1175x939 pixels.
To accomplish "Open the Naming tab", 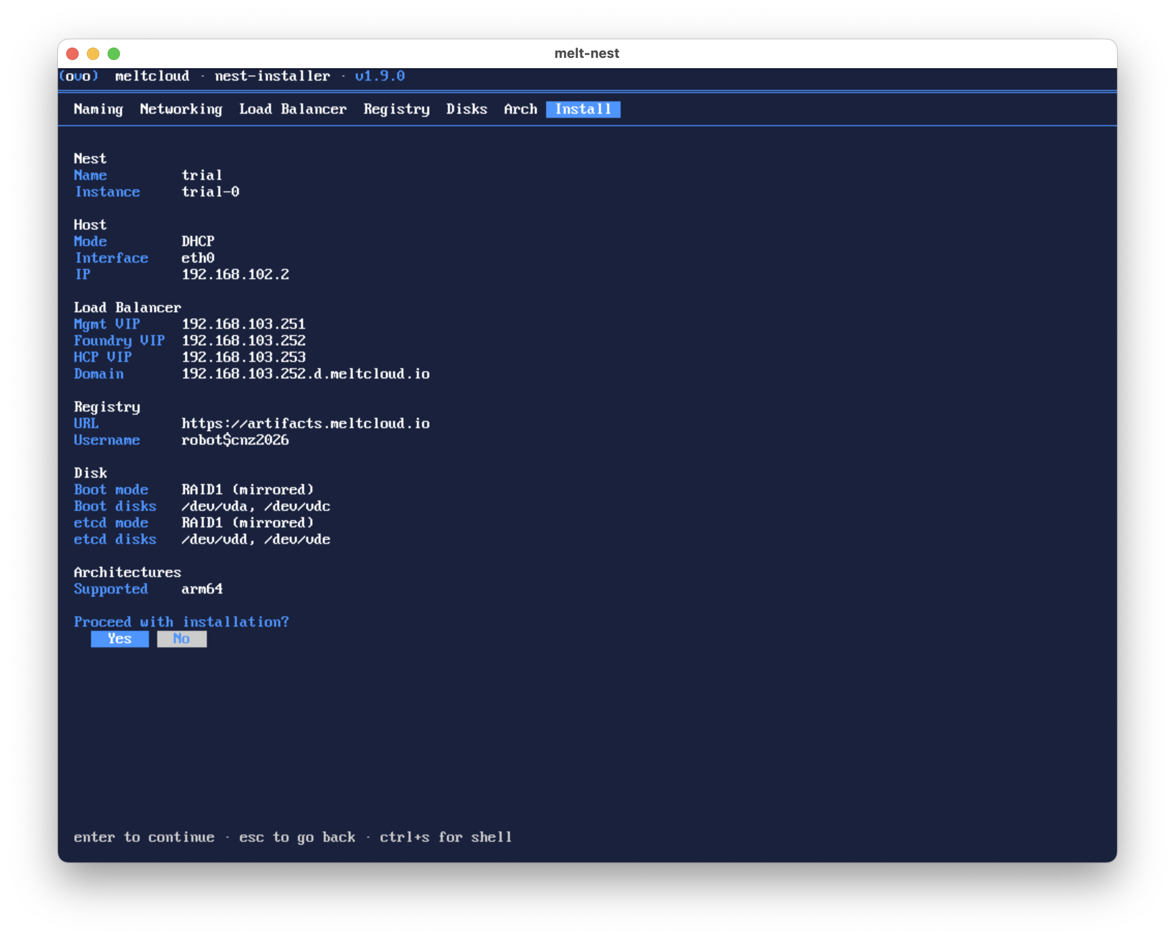I will pyautogui.click(x=99, y=109).
